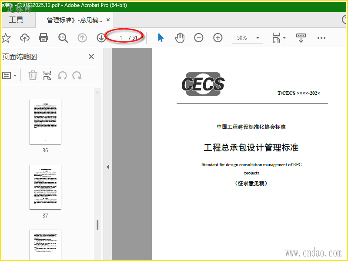Upload file with the cloud icon
This screenshot has width=348, height=261.
pyautogui.click(x=25, y=38)
